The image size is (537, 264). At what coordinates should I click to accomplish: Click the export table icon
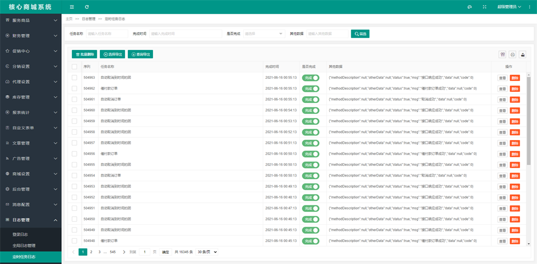(523, 54)
